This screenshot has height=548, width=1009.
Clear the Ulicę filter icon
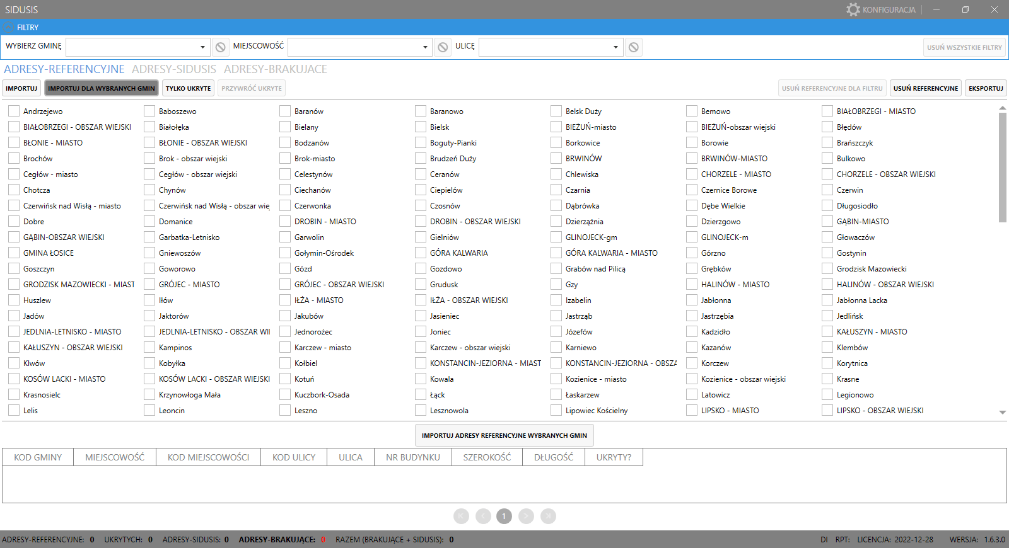point(634,47)
